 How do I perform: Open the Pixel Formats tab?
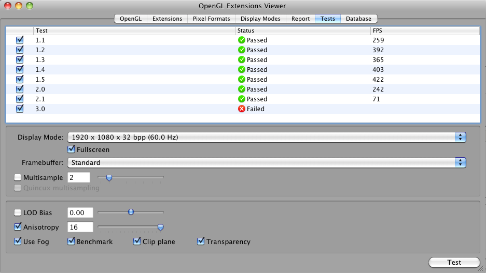(x=212, y=19)
